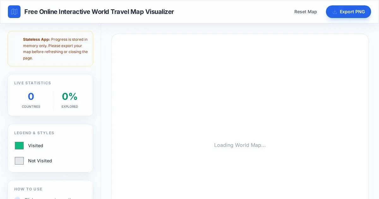
Task: Click the blue map logo icon
Action: [x=14, y=12]
